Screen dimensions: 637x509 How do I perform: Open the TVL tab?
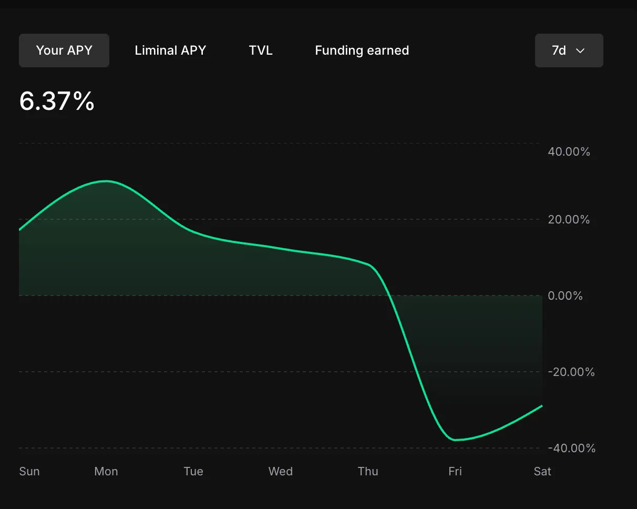(x=261, y=50)
